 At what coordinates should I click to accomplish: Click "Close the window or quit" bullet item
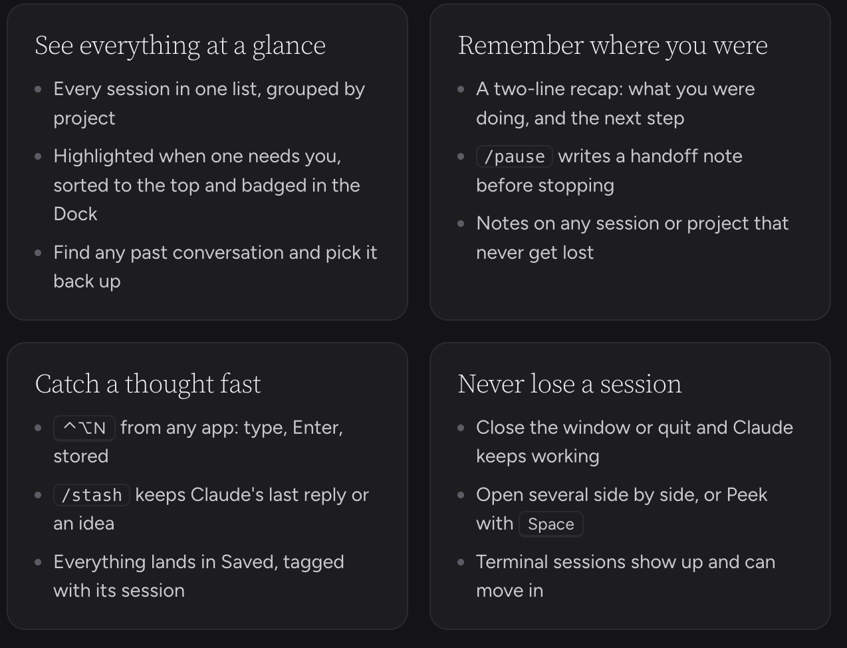click(634, 442)
